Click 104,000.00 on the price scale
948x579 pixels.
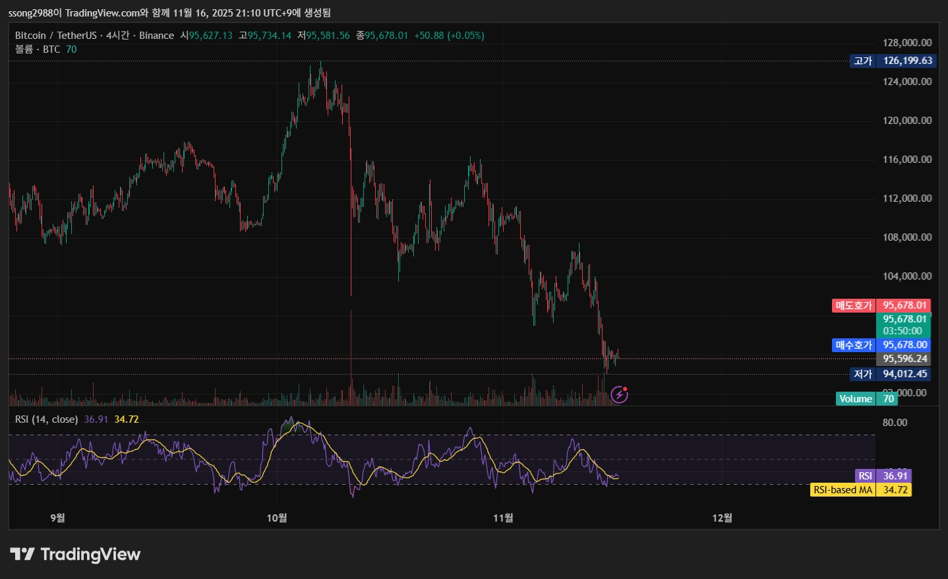907,276
